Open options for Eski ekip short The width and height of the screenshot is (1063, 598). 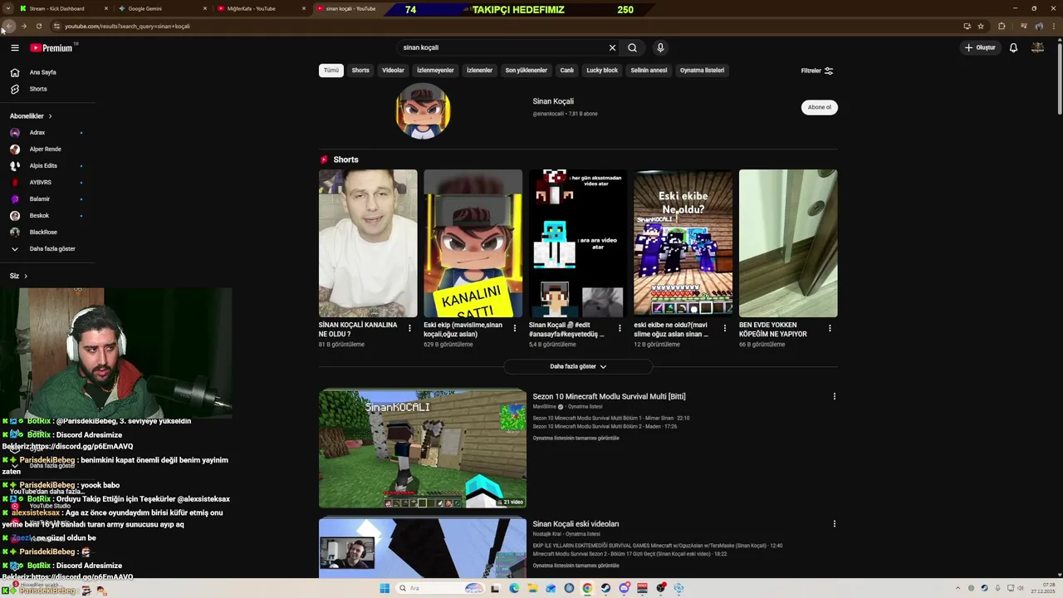(x=514, y=329)
